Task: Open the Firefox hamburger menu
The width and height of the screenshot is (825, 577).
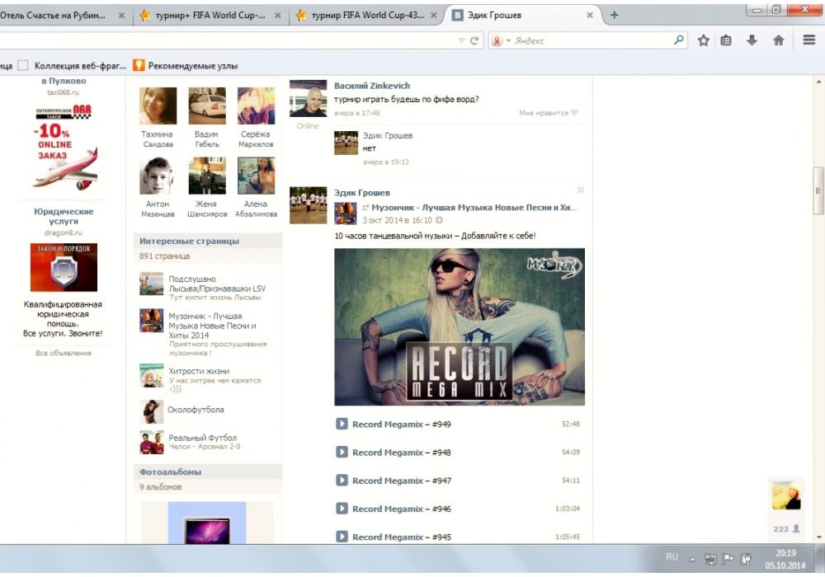Action: (809, 40)
